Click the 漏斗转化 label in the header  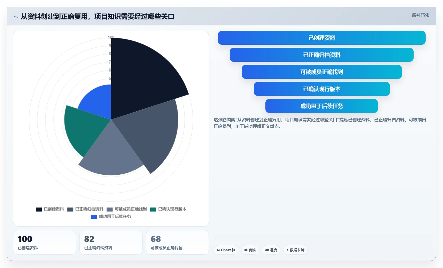point(420,15)
